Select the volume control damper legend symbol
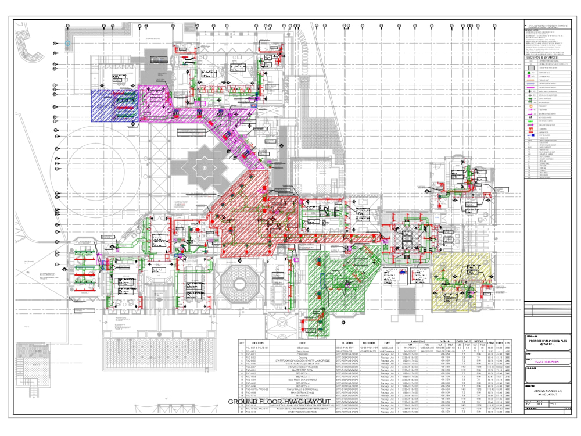Screen dimensions: 581x436 [x=530, y=114]
